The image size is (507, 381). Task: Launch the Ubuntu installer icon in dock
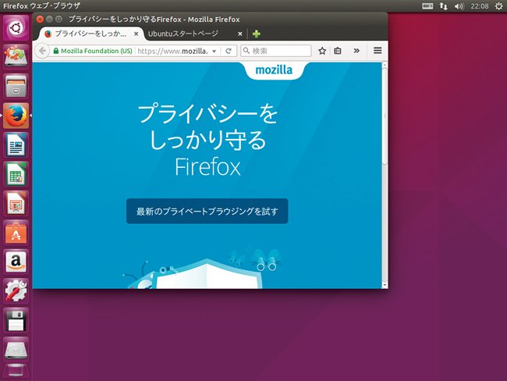tap(16, 57)
